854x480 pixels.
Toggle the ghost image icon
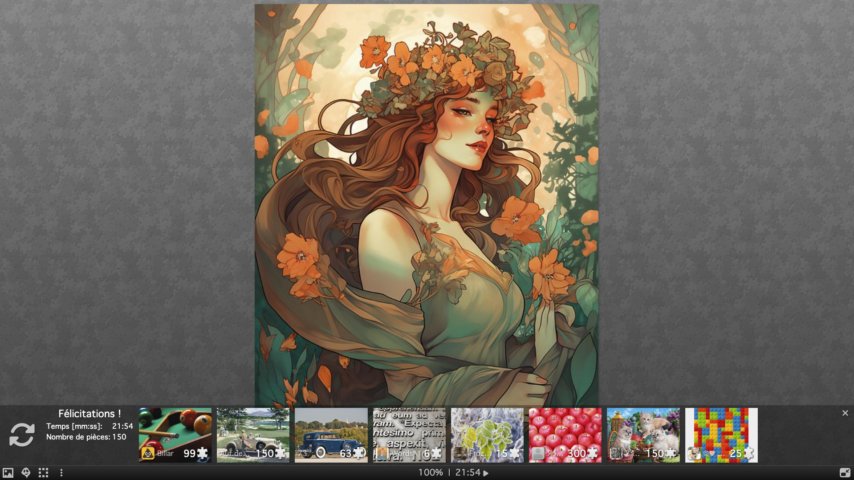click(26, 473)
